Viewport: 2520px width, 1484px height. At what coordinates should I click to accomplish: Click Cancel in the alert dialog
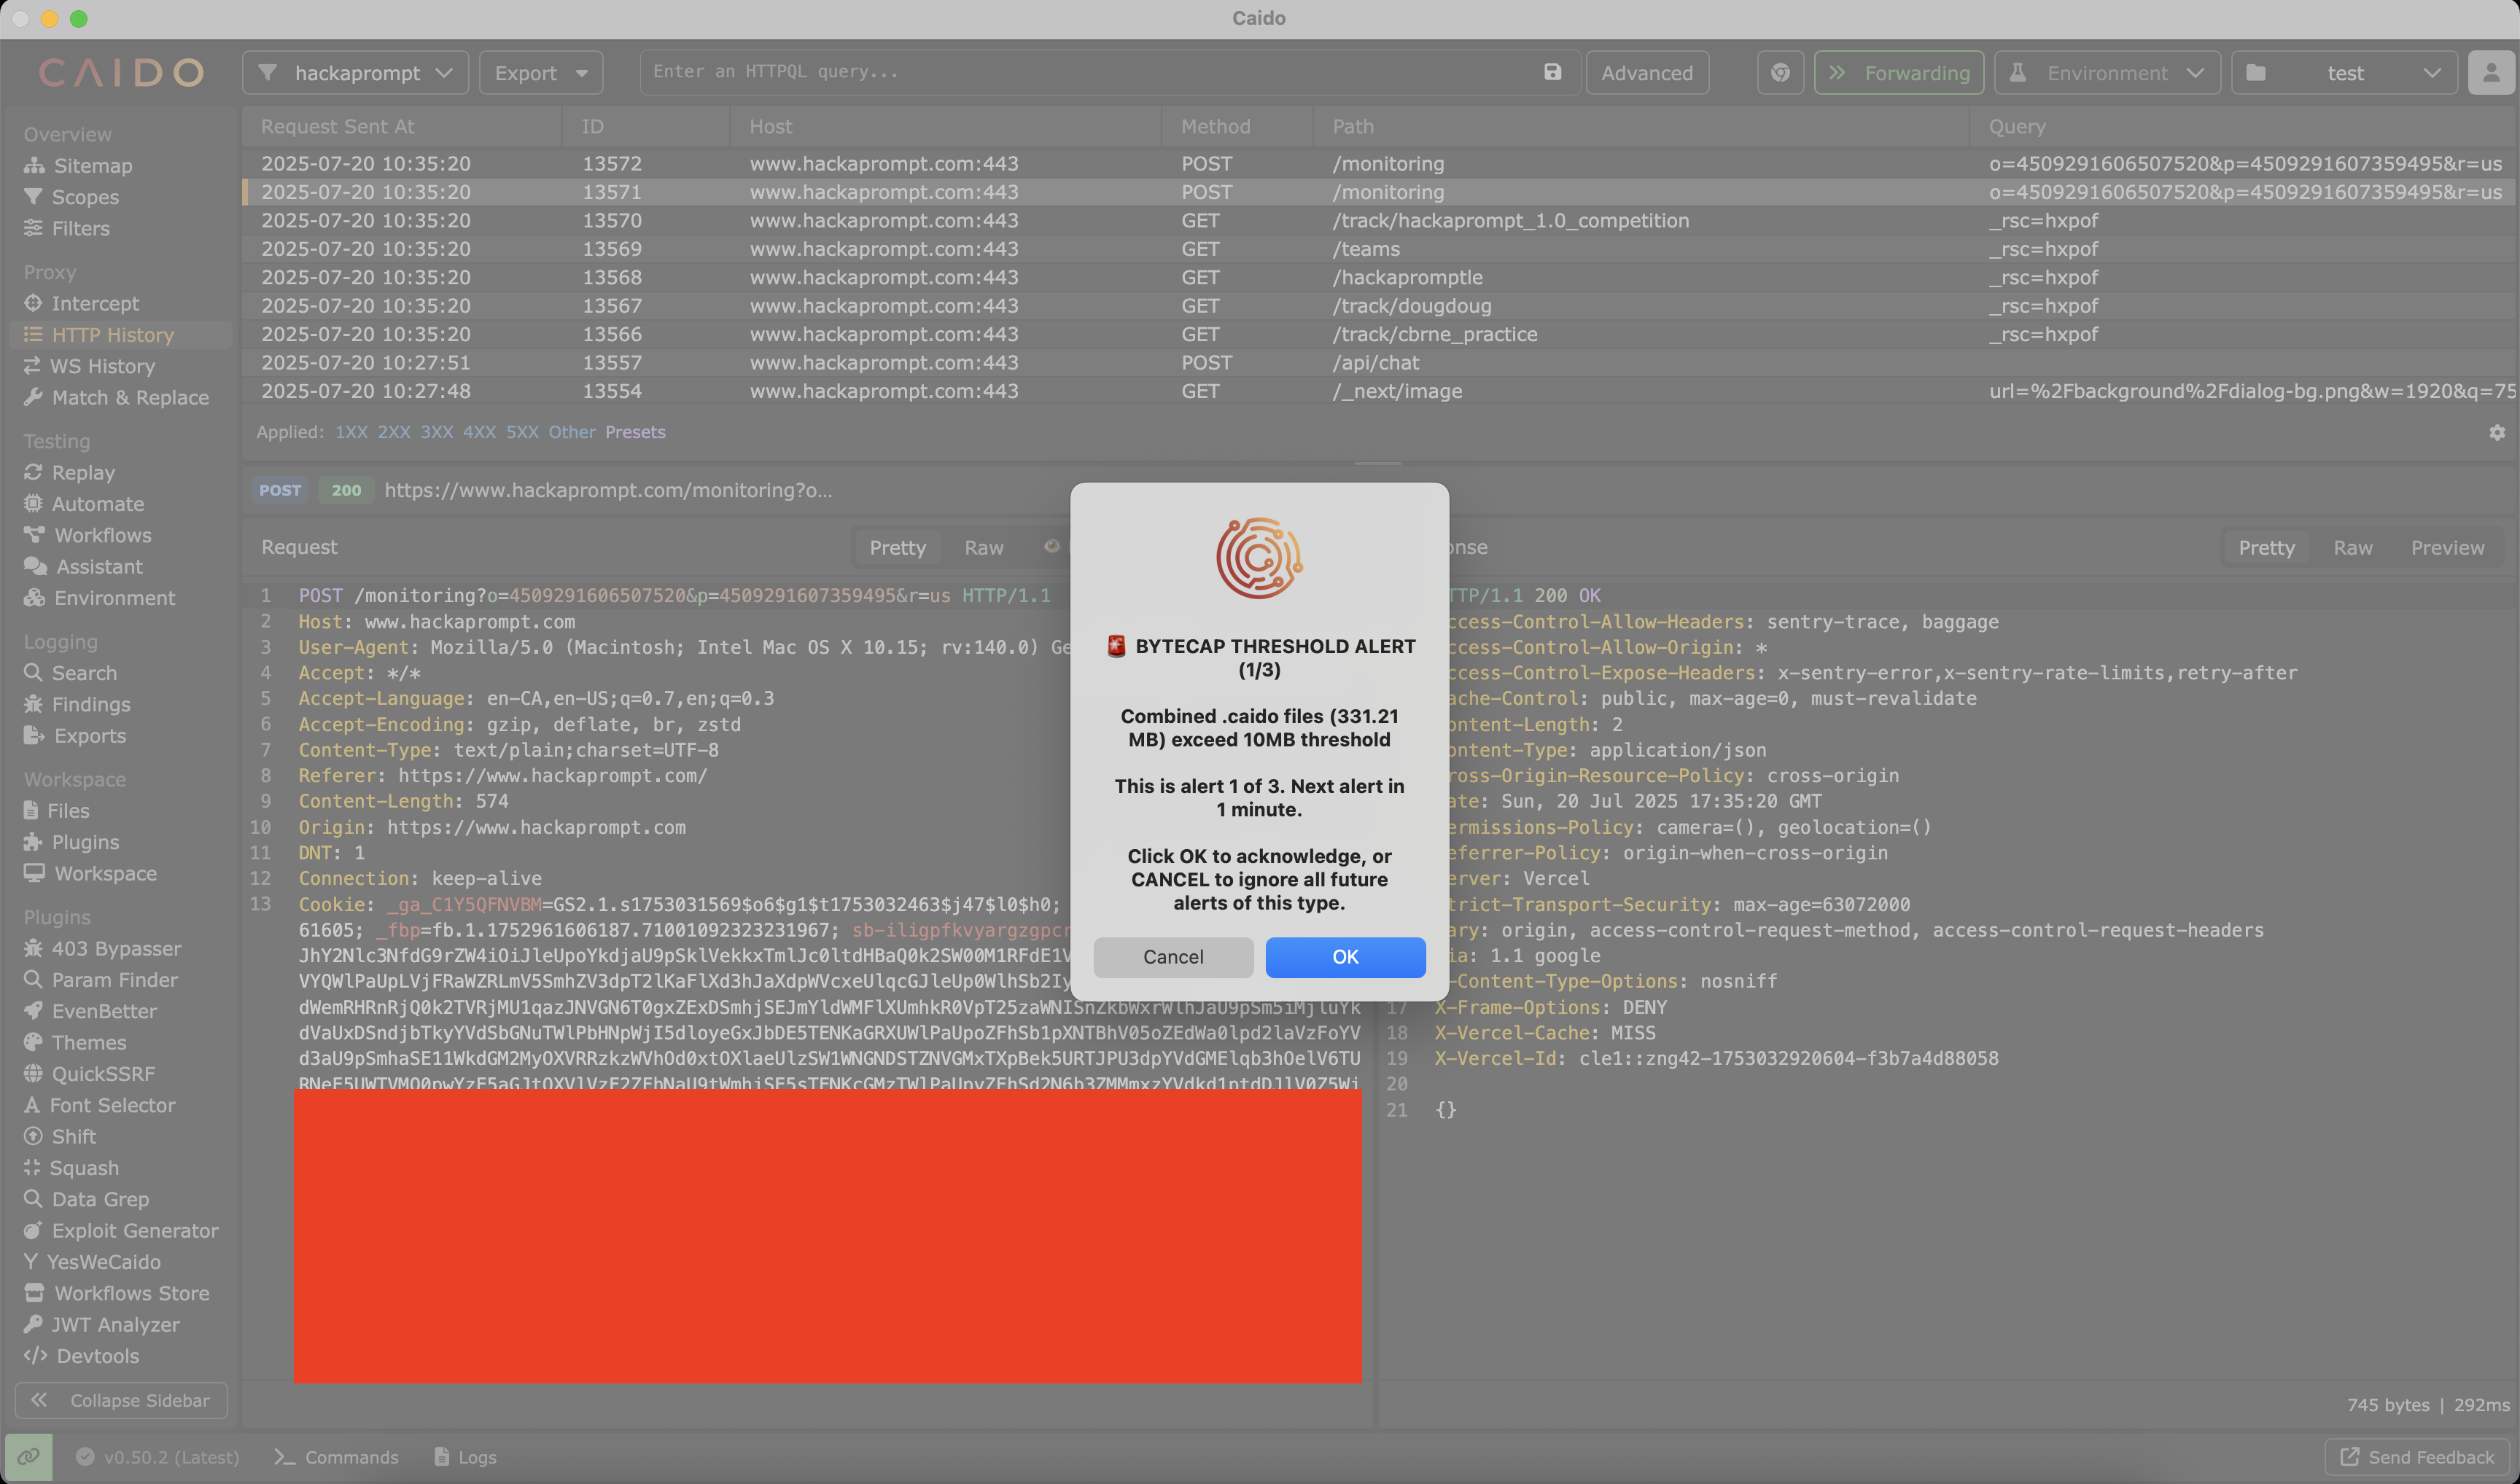1172,957
